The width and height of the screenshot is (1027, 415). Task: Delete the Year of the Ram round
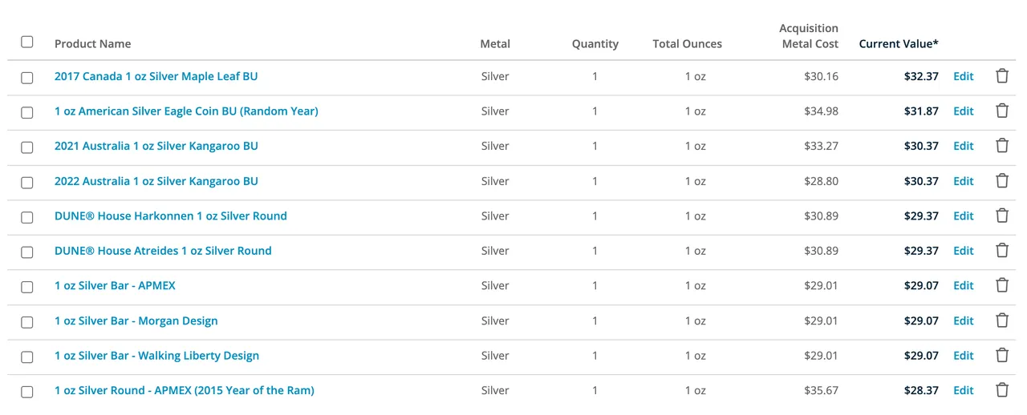pos(1001,390)
